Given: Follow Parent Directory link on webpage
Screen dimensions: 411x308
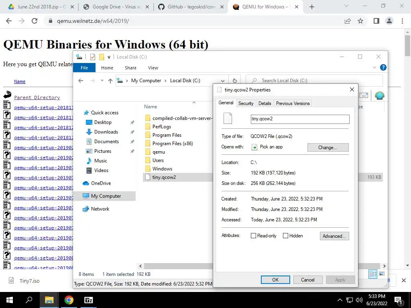Looking at the screenshot, I should [37, 97].
